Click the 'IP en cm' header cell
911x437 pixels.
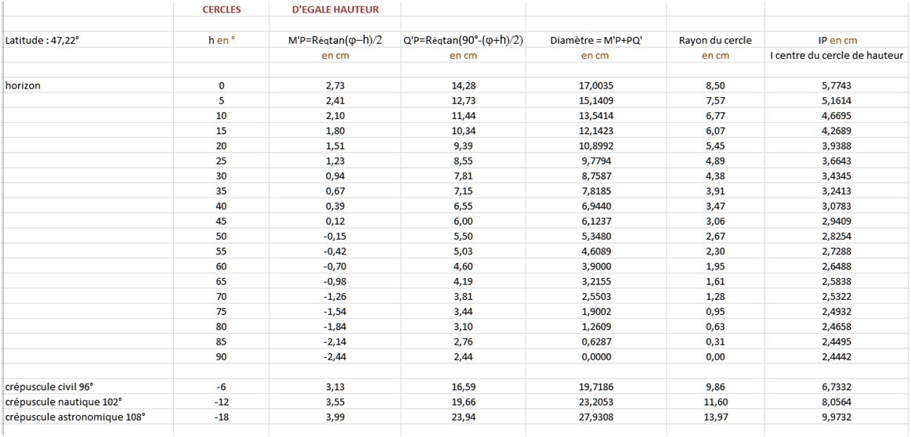(x=836, y=39)
